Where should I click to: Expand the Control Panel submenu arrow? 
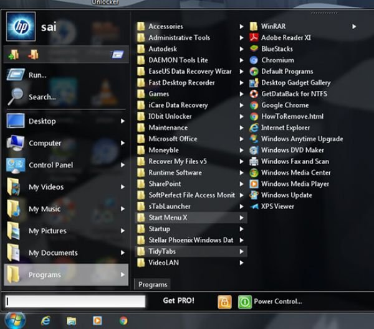tap(123, 165)
